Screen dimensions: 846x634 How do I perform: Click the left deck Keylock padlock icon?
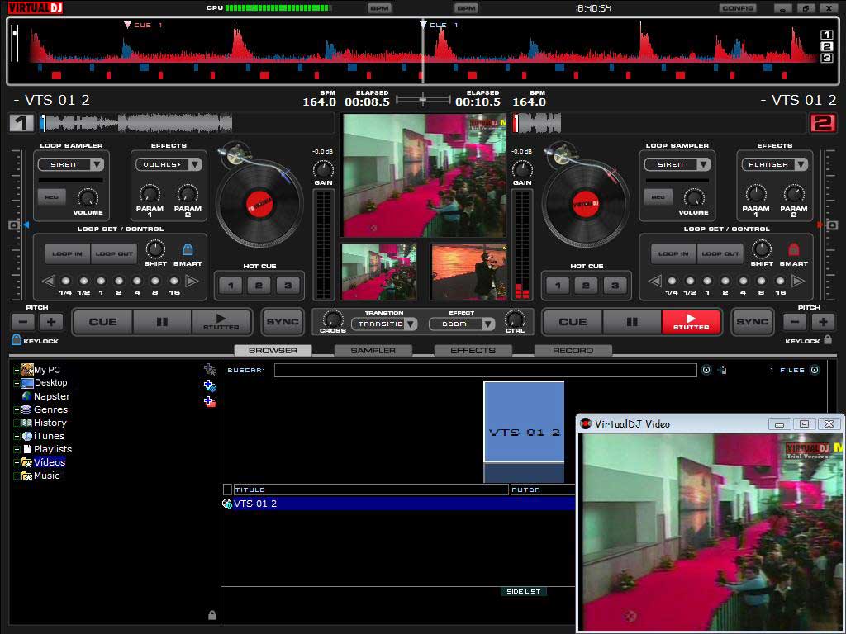(x=17, y=340)
